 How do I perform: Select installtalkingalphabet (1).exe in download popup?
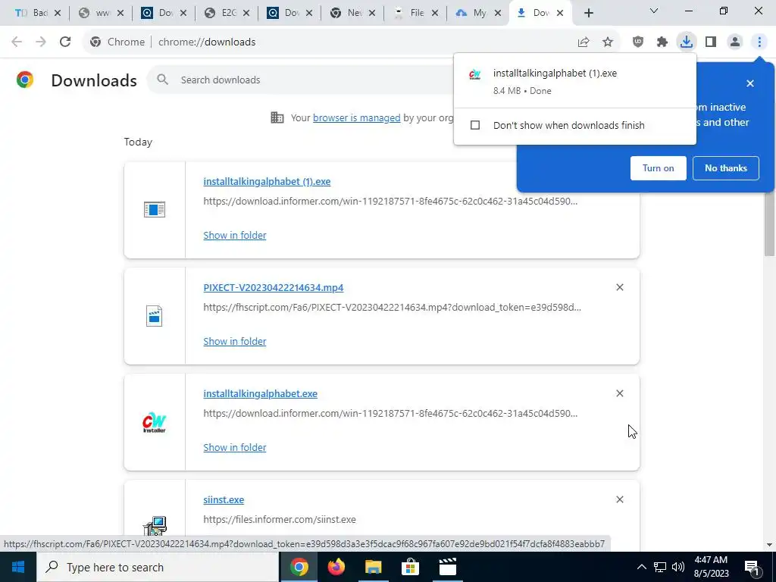coord(575,81)
